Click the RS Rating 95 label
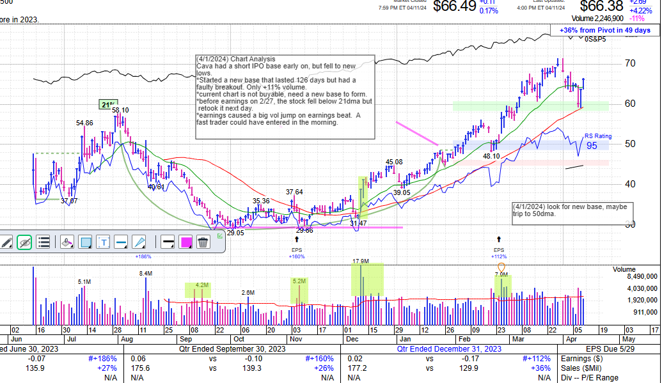 click(598, 141)
